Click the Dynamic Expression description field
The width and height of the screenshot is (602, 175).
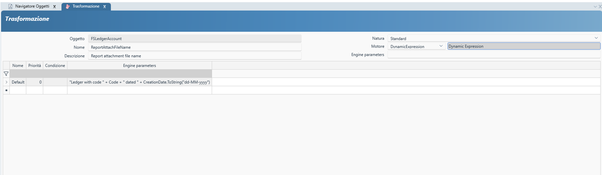tap(524, 46)
